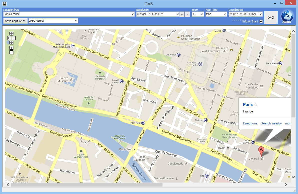The width and height of the screenshot is (298, 194).
Task: Click vertical scrollbar down arrow
Action: 293,177
